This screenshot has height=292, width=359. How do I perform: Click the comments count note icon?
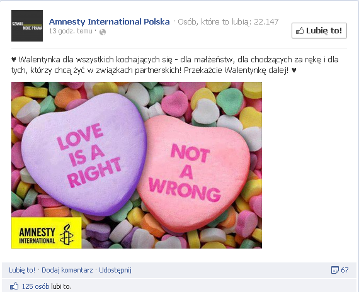334,270
